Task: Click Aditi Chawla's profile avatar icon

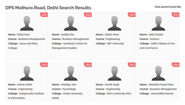Action: coord(159,23)
